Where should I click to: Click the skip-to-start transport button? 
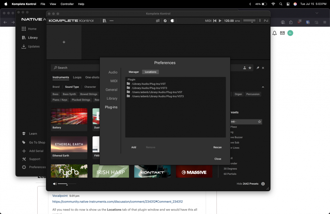215,20
